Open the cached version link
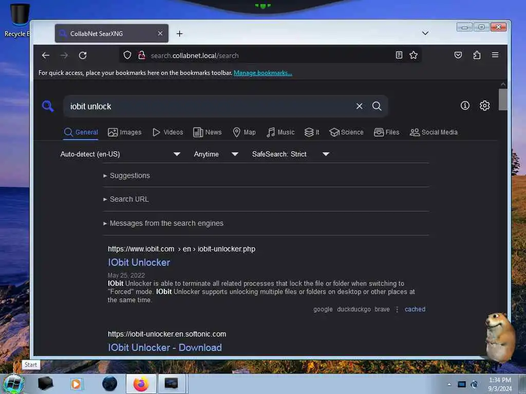This screenshot has width=526, height=394. tap(415, 309)
